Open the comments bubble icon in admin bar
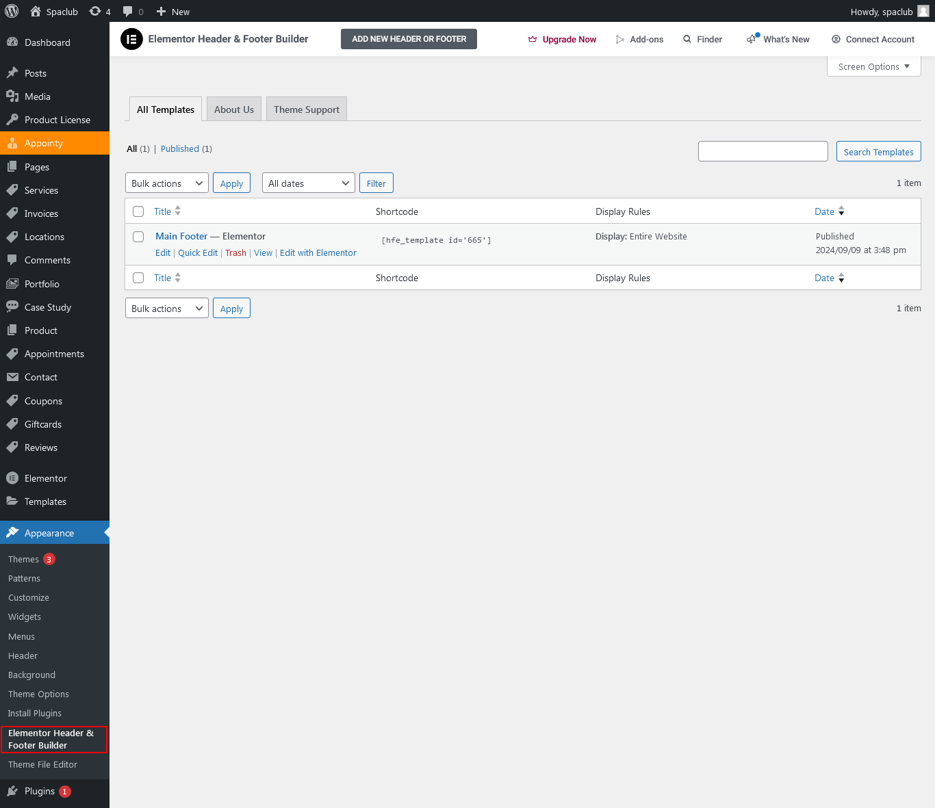Image resolution: width=935 pixels, height=808 pixels. [127, 12]
